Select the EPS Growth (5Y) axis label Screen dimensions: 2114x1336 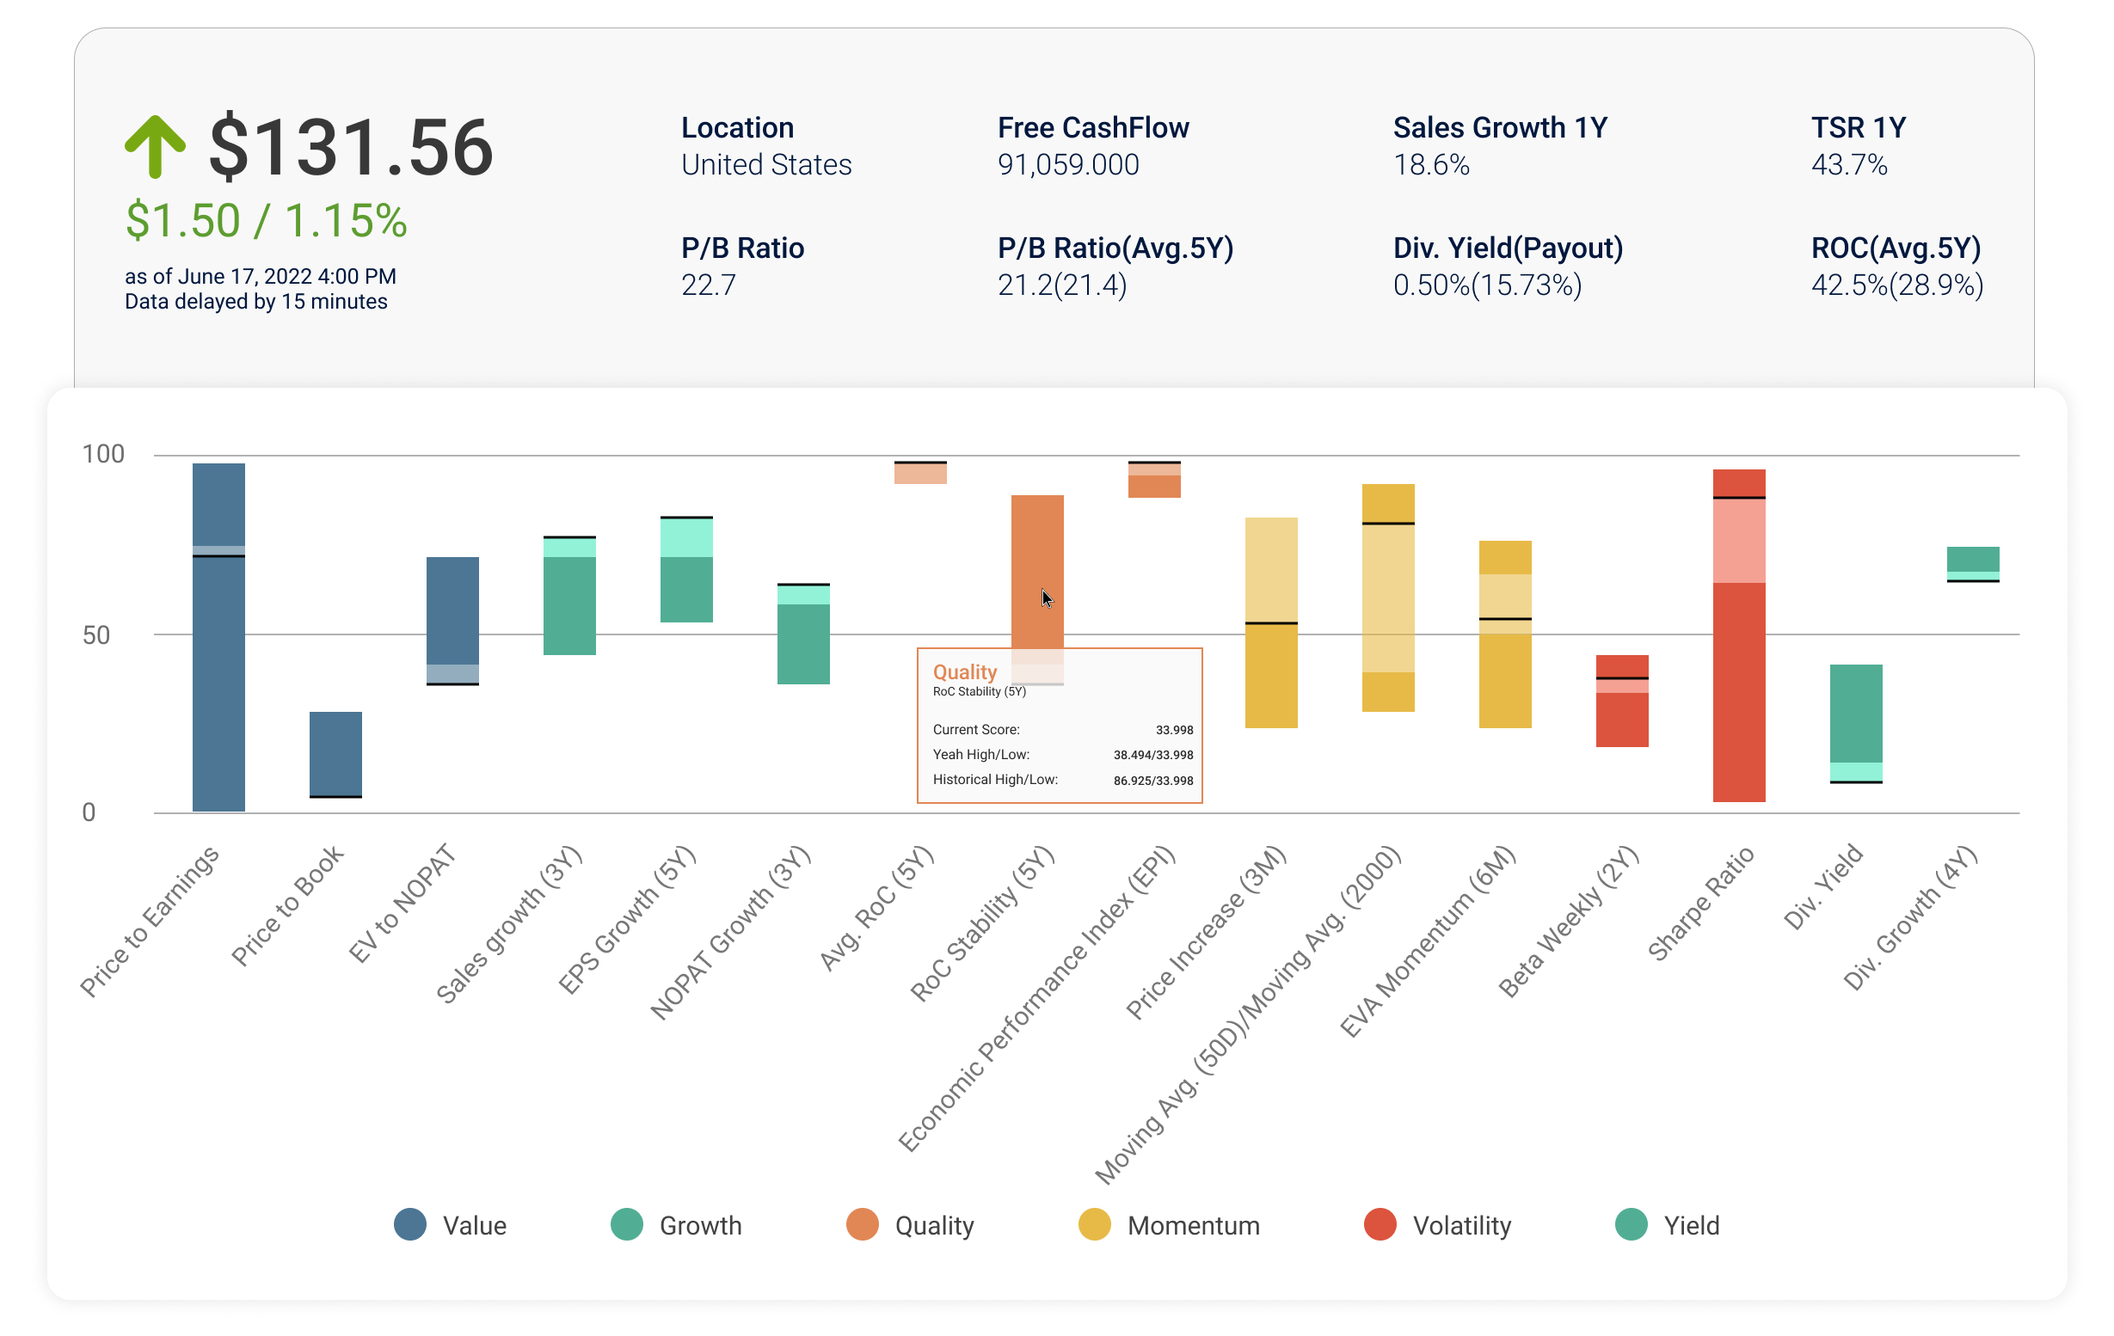tap(627, 920)
